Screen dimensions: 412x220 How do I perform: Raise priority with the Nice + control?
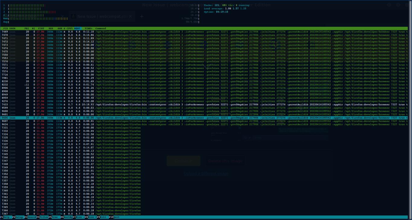(x=92, y=217)
